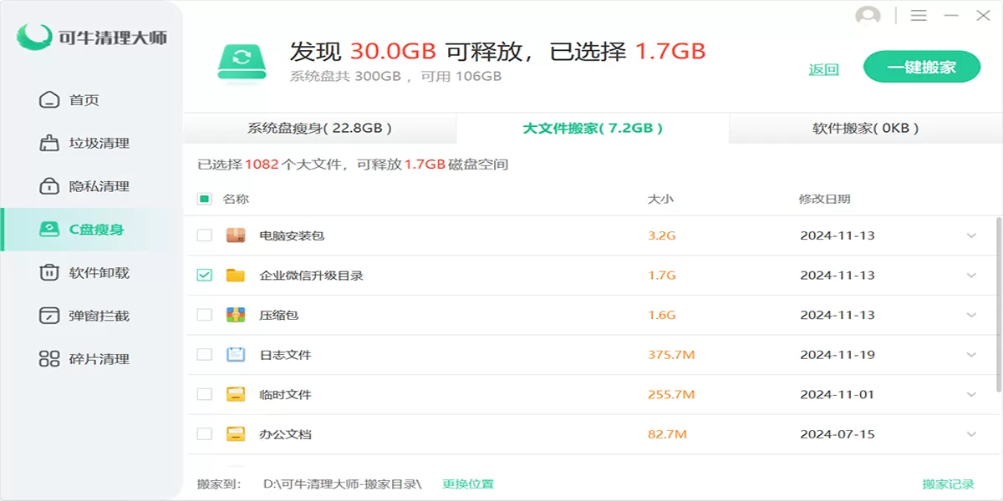This screenshot has width=1003, height=501.
Task: Click the D:\可牛清理大师-搬家目录\ path text
Action: 342,483
